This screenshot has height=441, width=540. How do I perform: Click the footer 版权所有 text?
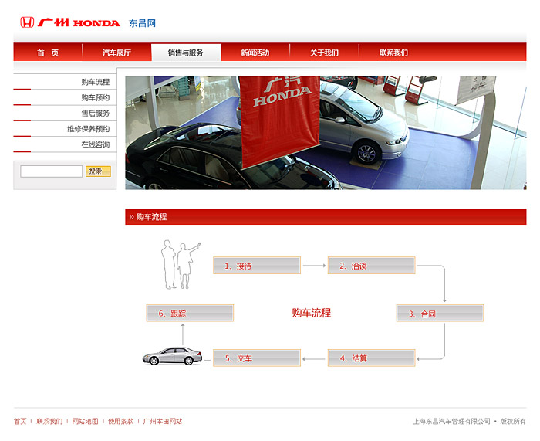[x=513, y=421]
